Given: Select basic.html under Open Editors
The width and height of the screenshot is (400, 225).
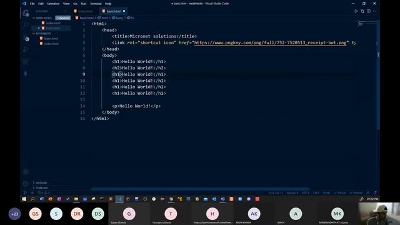Looking at the screenshot, I should pos(51,28).
